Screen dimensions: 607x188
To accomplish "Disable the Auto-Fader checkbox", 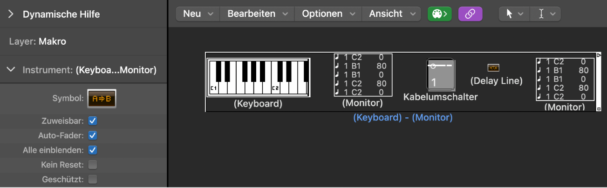I will tap(93, 136).
